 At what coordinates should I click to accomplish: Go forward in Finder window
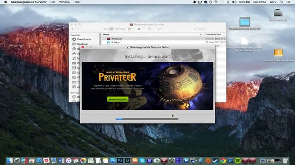pyautogui.click(x=78, y=29)
